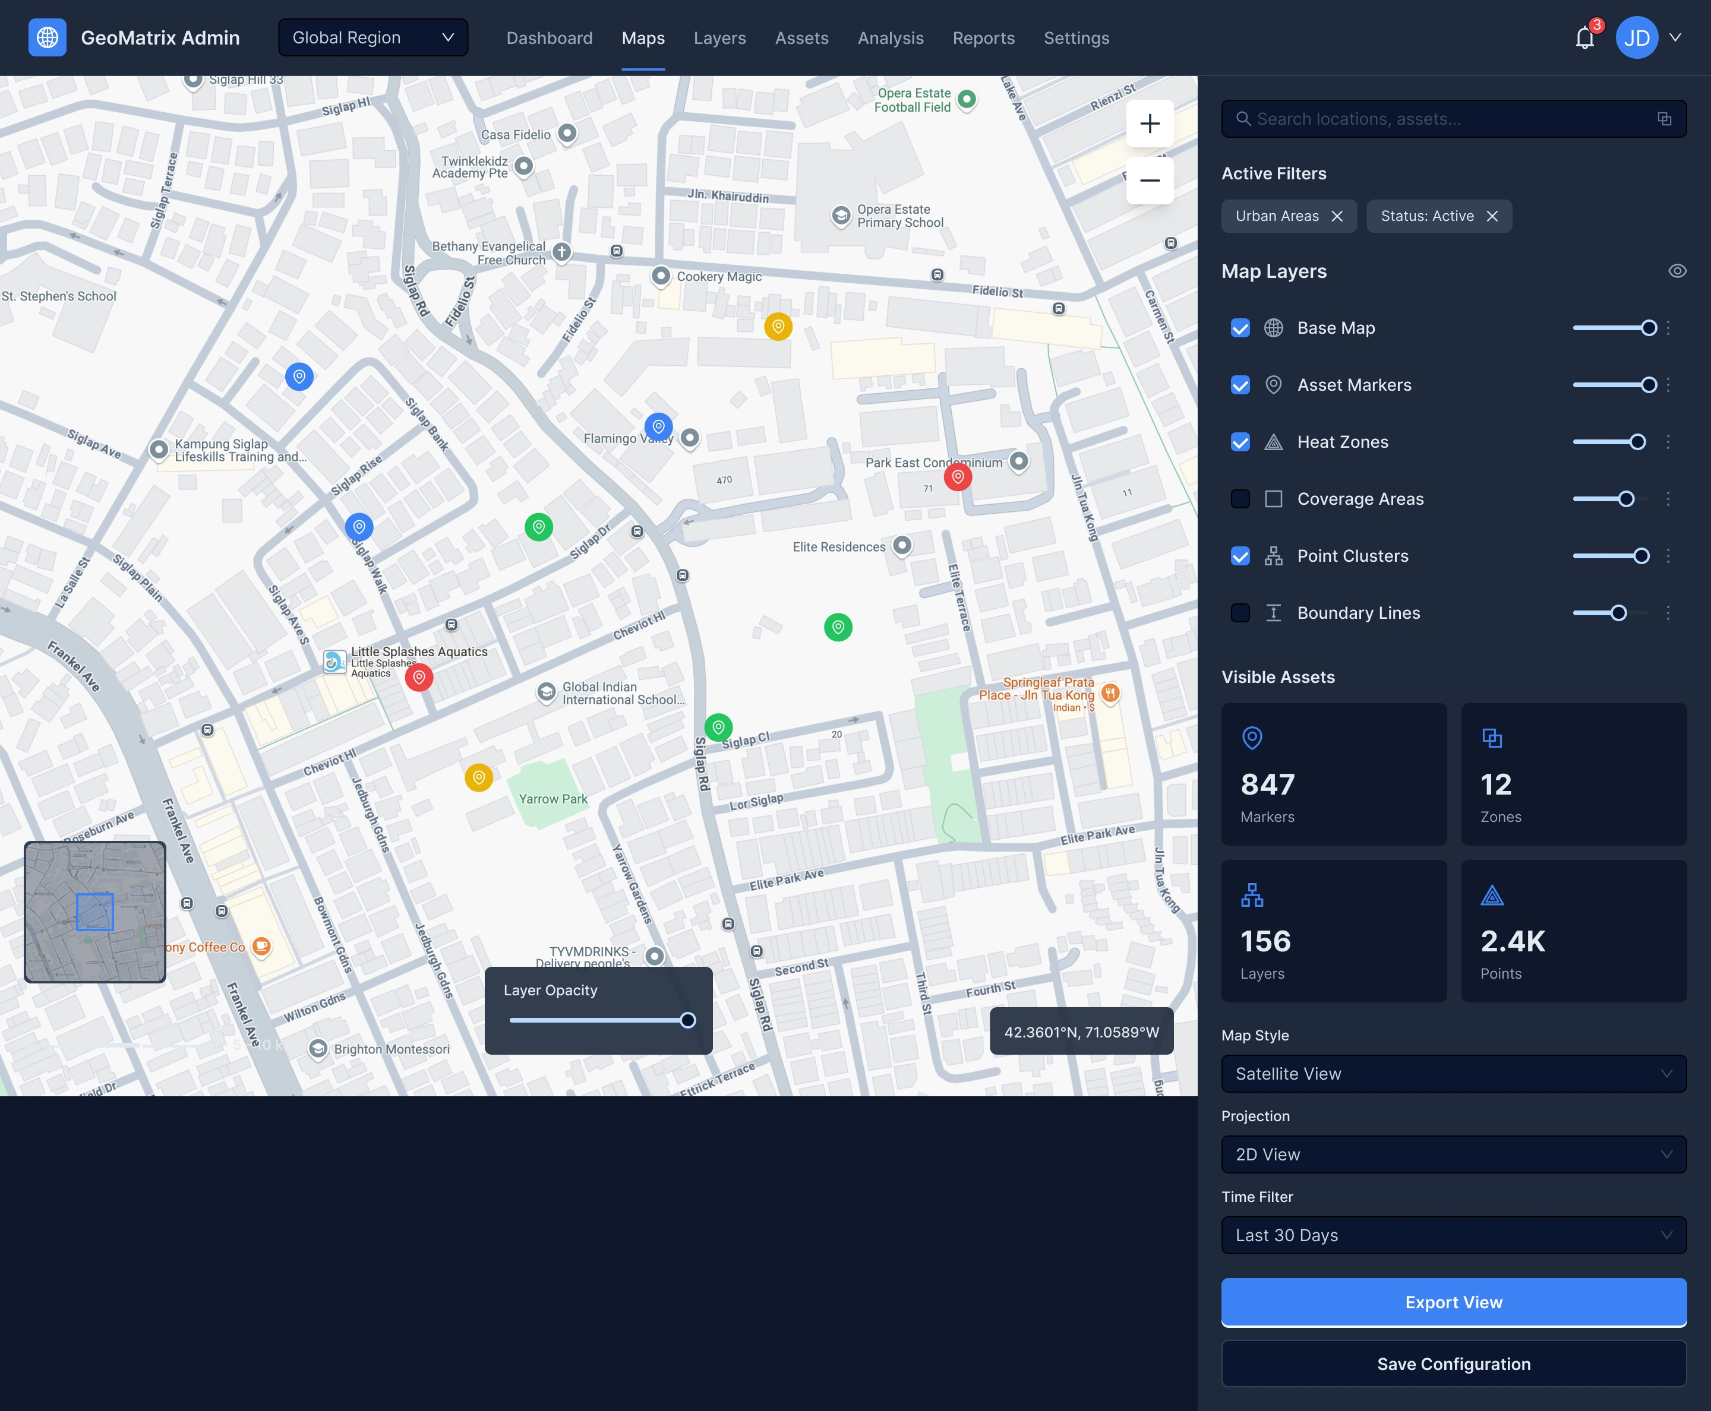Viewport: 1711px width, 1411px height.
Task: Toggle Map Layers visibility eye icon
Action: tap(1677, 271)
